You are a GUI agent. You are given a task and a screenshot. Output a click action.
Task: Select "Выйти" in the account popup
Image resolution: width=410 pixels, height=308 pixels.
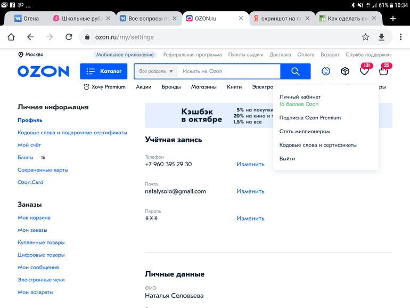(287, 159)
